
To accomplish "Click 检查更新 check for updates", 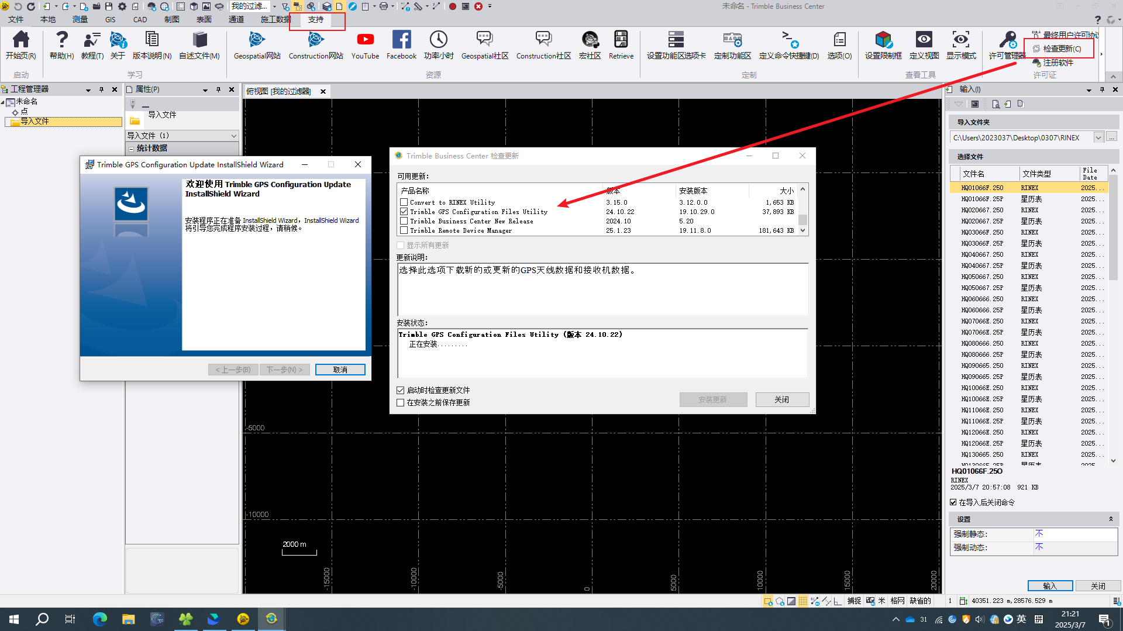I will click(x=1057, y=49).
